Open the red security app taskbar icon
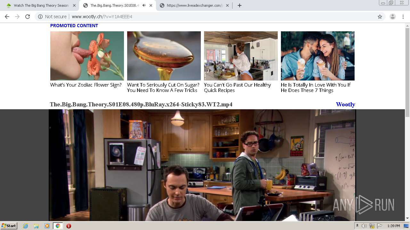This screenshot has width=410, height=230. pyautogui.click(x=69, y=226)
